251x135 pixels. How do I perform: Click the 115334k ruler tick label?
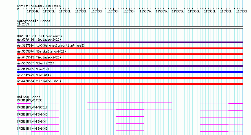(x=33, y=11)
